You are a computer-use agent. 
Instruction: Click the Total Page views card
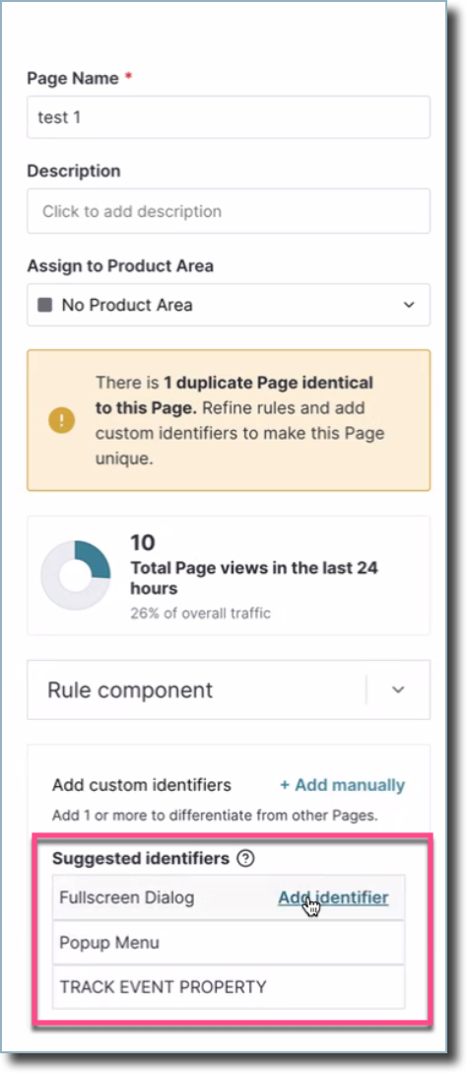229,576
